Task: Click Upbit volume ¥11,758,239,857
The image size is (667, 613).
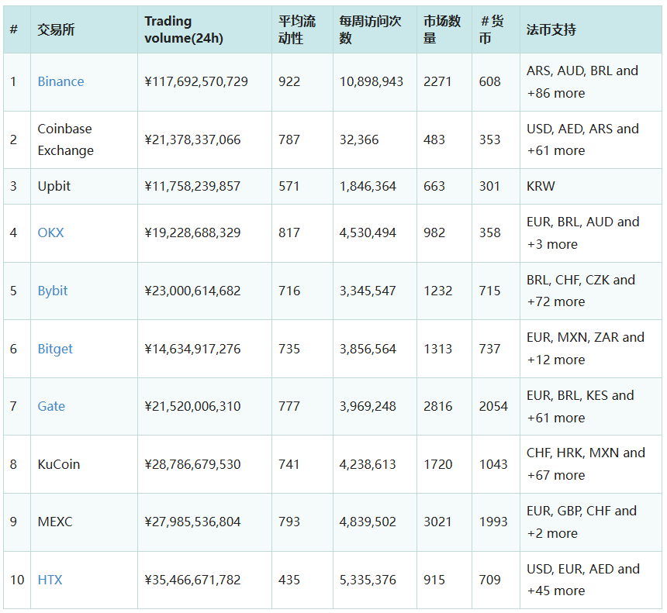Action: (192, 186)
